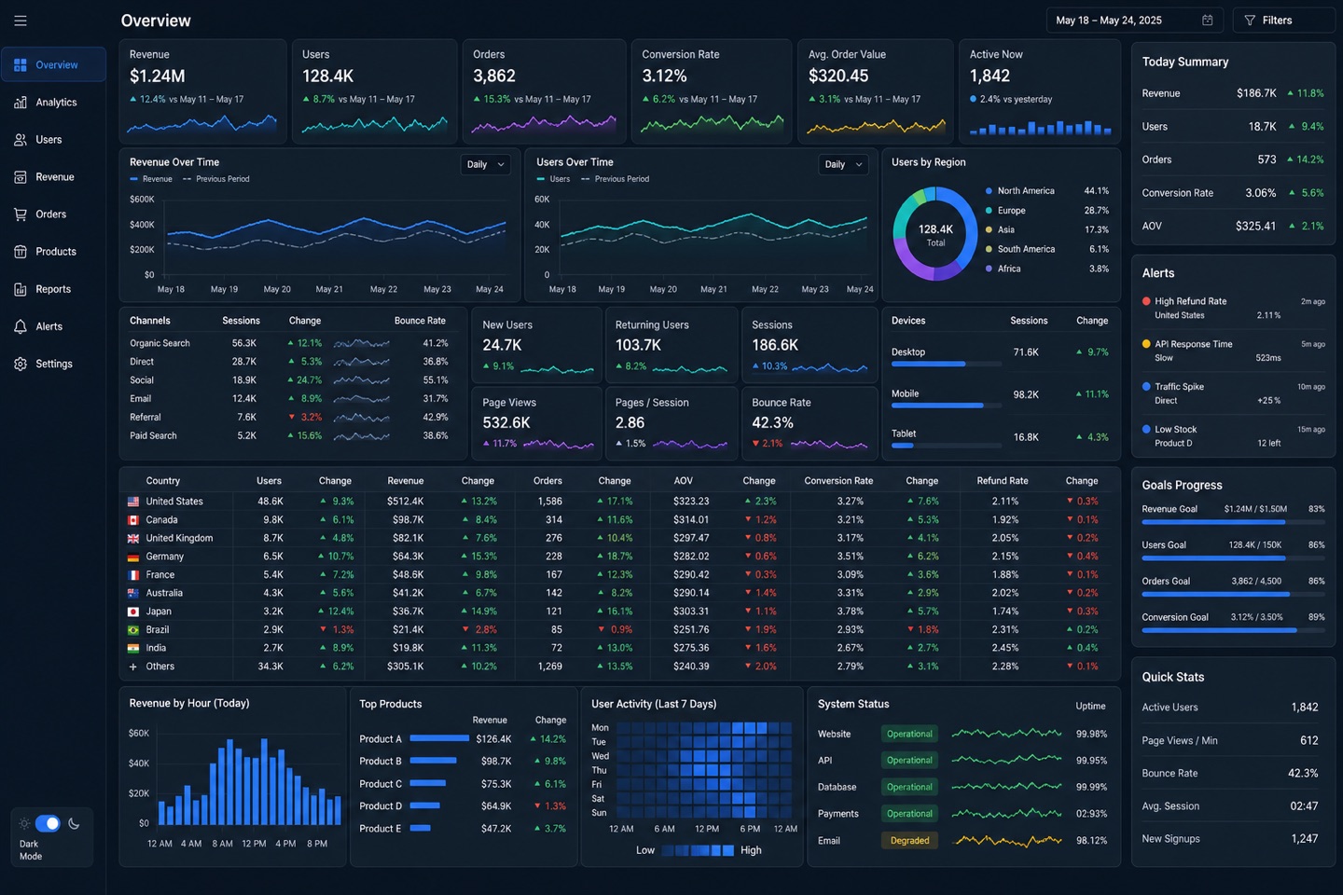Image resolution: width=1343 pixels, height=895 pixels.
Task: Open the API Response Time alert
Action: click(1233, 351)
